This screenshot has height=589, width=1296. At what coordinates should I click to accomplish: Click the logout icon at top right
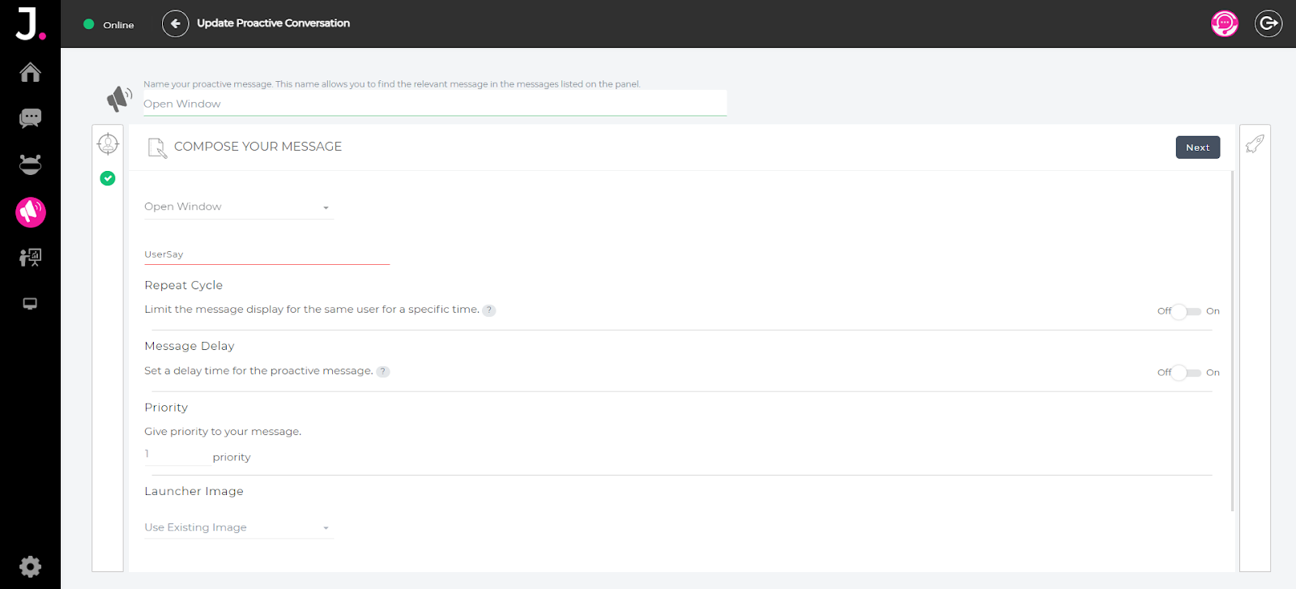(1268, 23)
